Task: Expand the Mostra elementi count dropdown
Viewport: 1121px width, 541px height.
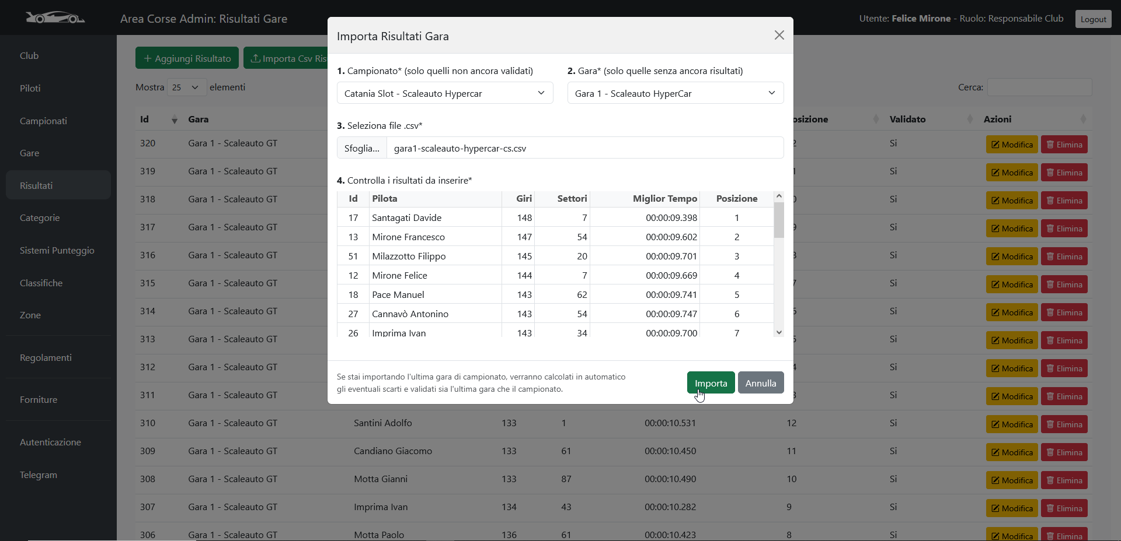Action: (x=186, y=87)
